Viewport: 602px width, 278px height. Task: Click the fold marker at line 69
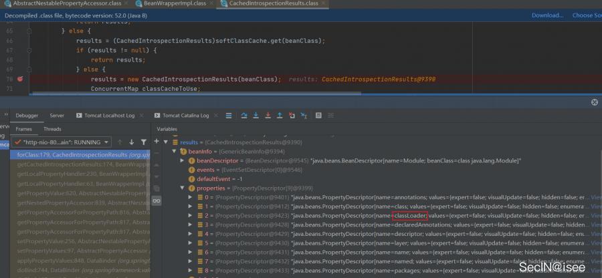pyautogui.click(x=29, y=69)
